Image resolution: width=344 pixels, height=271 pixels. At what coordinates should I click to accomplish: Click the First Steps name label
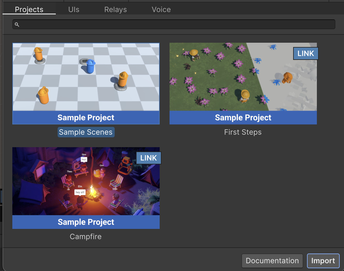point(243,132)
